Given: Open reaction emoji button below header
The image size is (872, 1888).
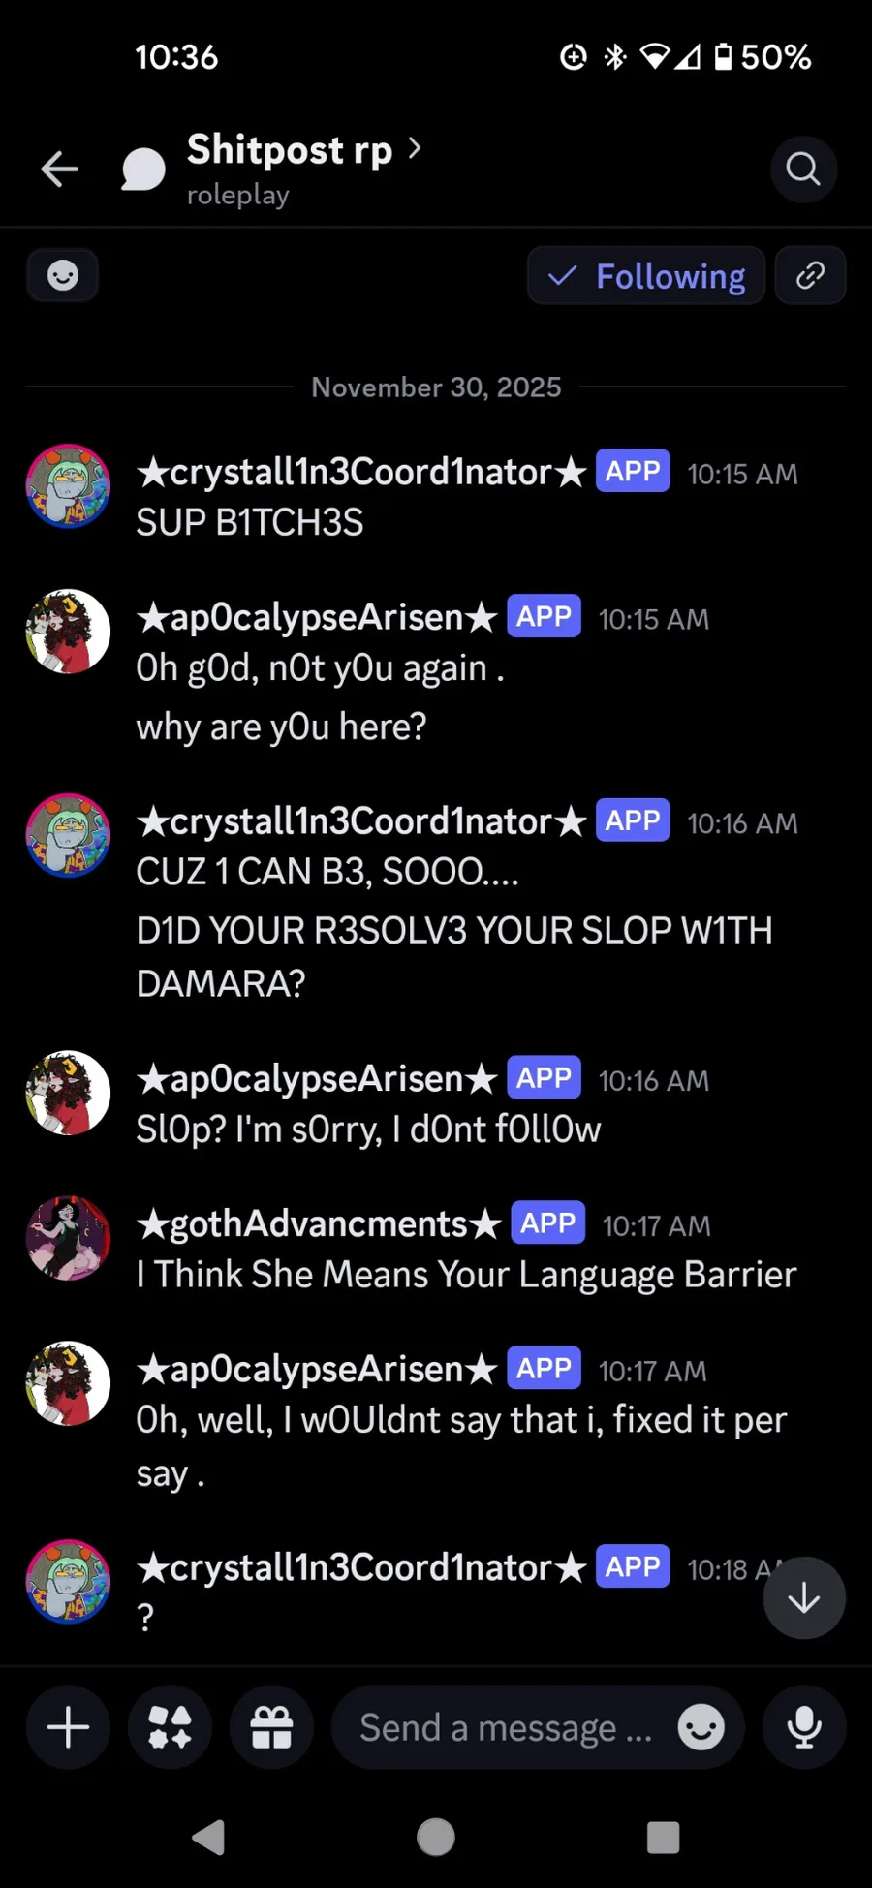Looking at the screenshot, I should pyautogui.click(x=63, y=276).
